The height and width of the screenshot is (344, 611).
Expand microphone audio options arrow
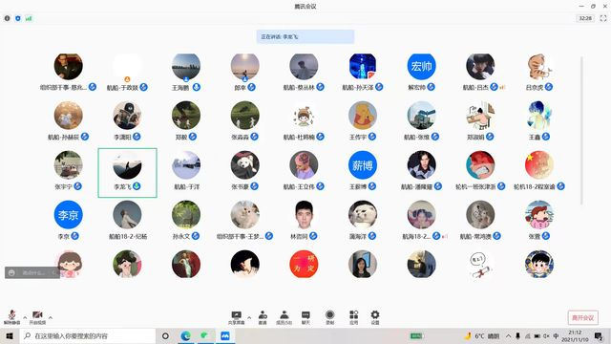click(x=25, y=317)
